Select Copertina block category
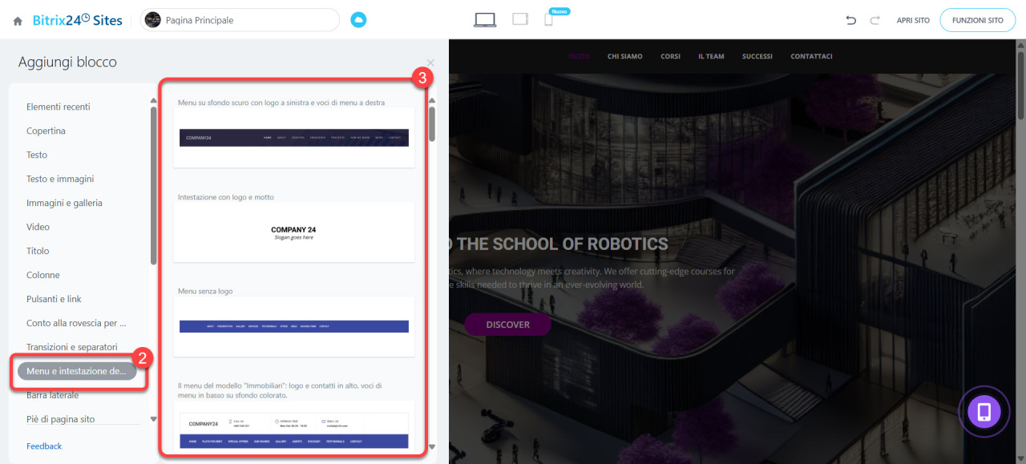Viewport: 1026px width, 464px height. point(46,131)
